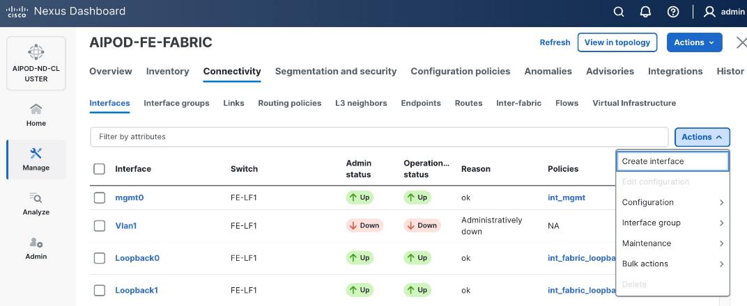Go to Home in the sidebar
747x306 pixels.
[x=36, y=115]
